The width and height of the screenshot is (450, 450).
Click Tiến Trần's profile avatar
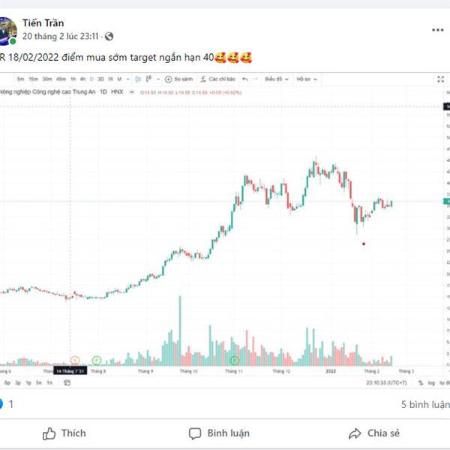click(7, 28)
